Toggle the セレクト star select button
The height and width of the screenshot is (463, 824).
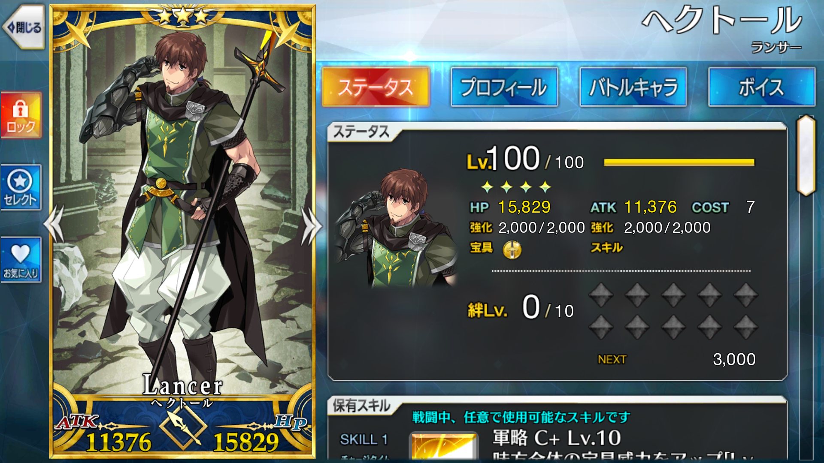click(21, 187)
